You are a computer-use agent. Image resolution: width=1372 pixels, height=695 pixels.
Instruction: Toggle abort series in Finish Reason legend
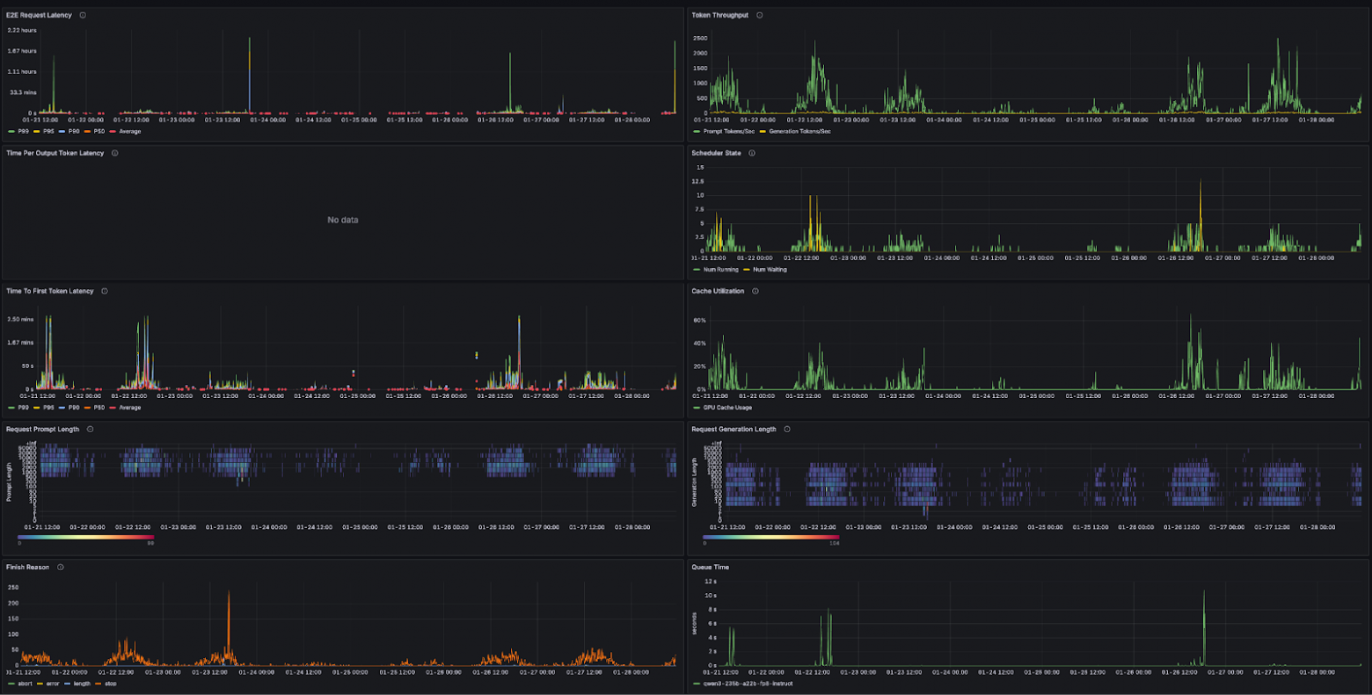point(19,684)
